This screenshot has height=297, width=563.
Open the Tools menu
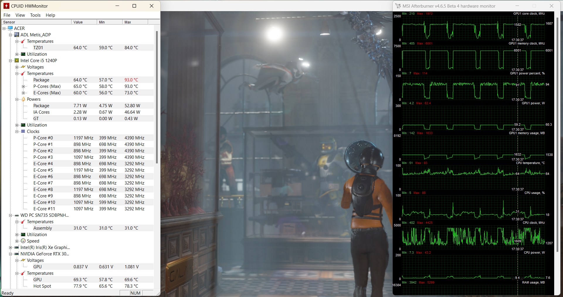coord(35,15)
